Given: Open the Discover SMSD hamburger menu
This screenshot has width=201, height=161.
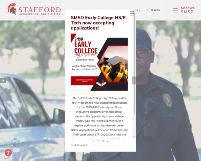Looking at the screenshot, I should (x=175, y=10).
